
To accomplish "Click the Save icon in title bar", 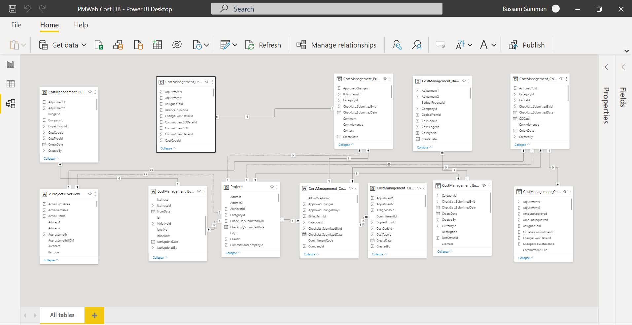I will 12,9.
